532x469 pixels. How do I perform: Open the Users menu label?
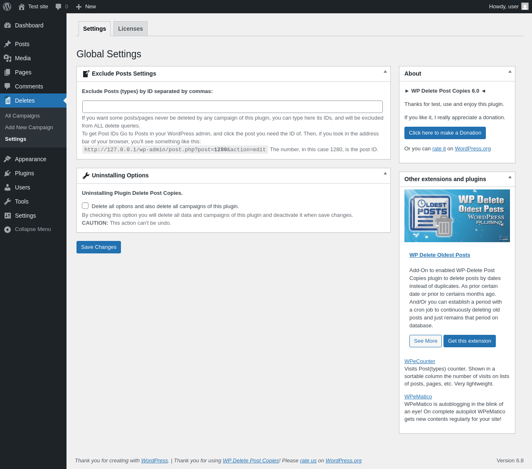click(22, 187)
